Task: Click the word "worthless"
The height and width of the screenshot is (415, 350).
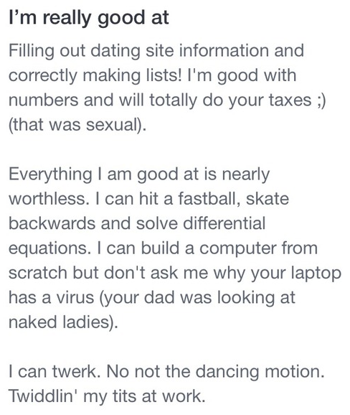Action: tap(47, 198)
